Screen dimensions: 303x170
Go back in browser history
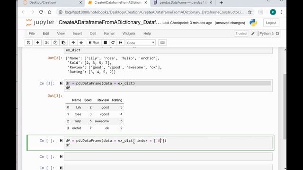click(24, 12)
